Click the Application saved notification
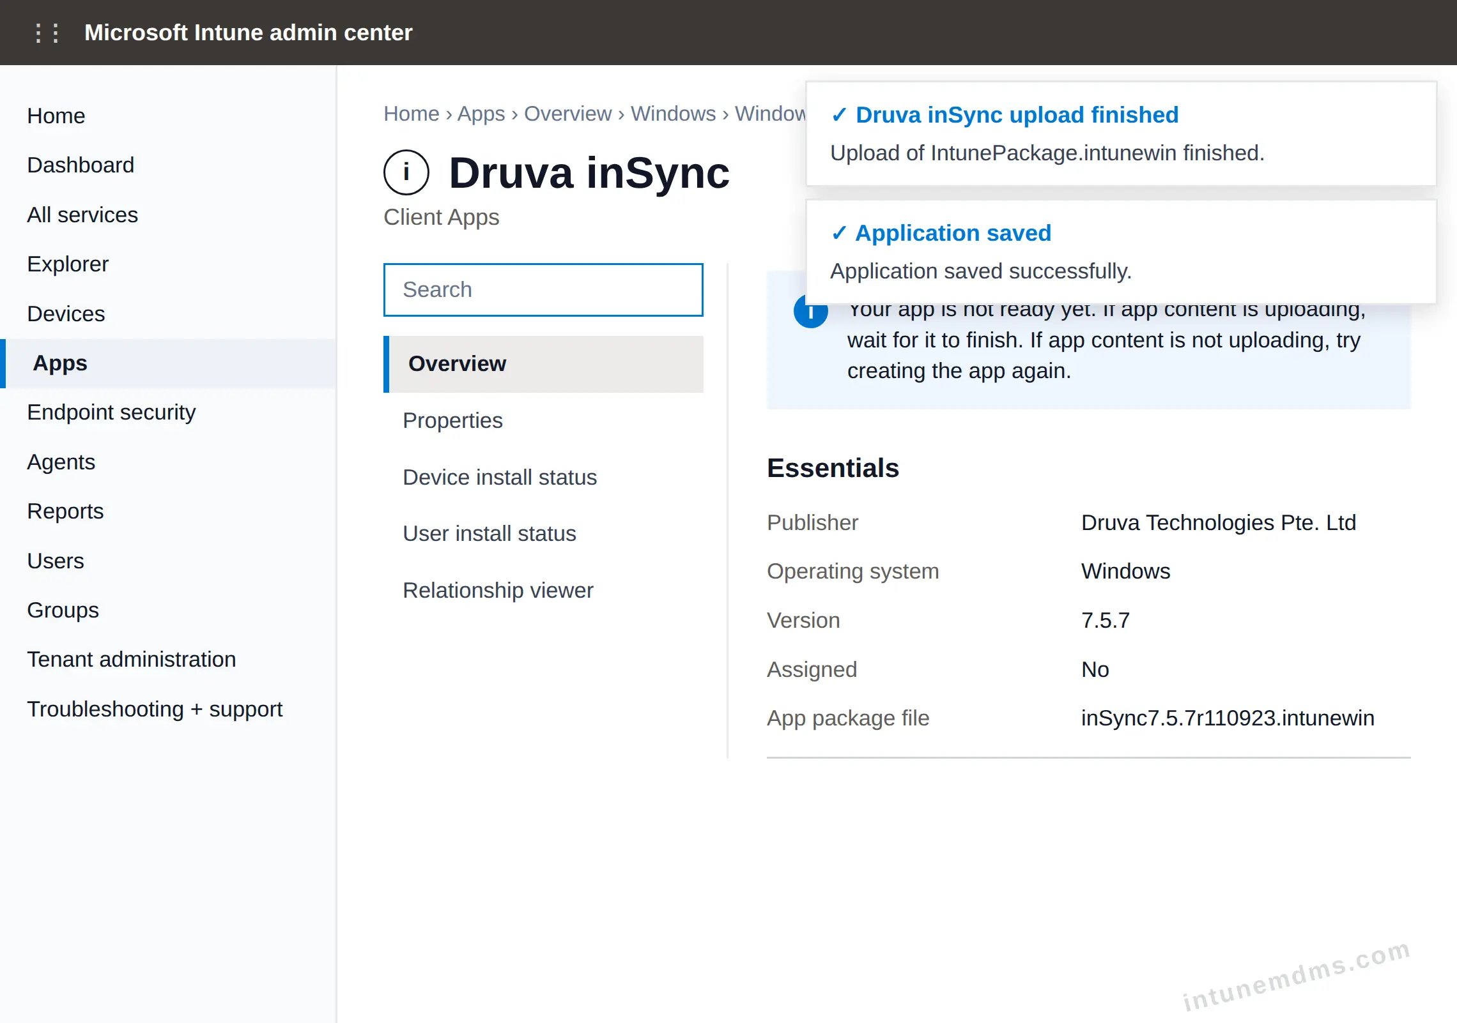The width and height of the screenshot is (1457, 1023). pyautogui.click(x=1121, y=252)
